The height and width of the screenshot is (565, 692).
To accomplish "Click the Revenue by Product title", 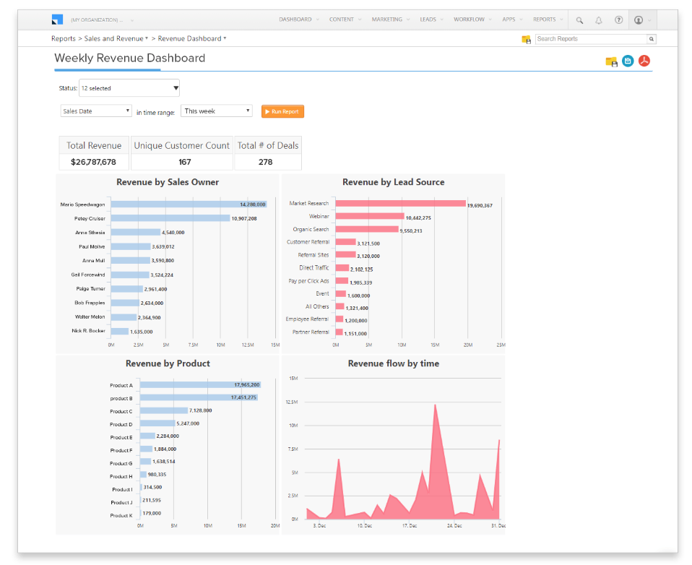I will pos(168,363).
